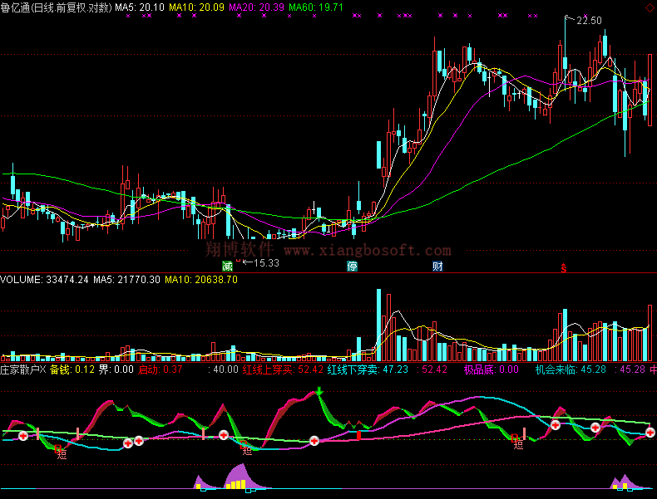Click the red $ marker icon

point(563,267)
